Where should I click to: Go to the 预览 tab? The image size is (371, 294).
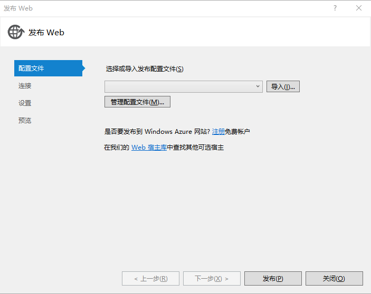tap(25, 121)
